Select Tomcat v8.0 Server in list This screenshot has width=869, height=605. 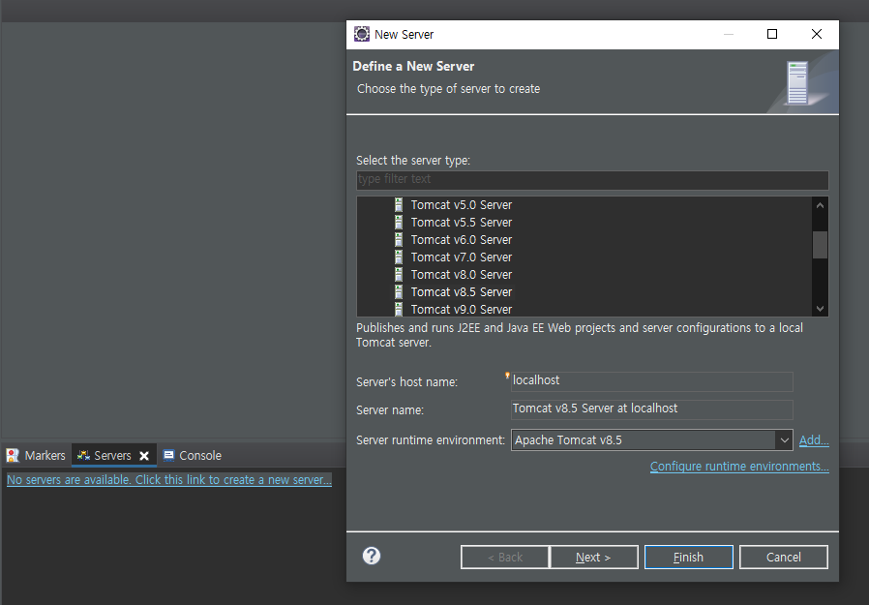click(461, 275)
